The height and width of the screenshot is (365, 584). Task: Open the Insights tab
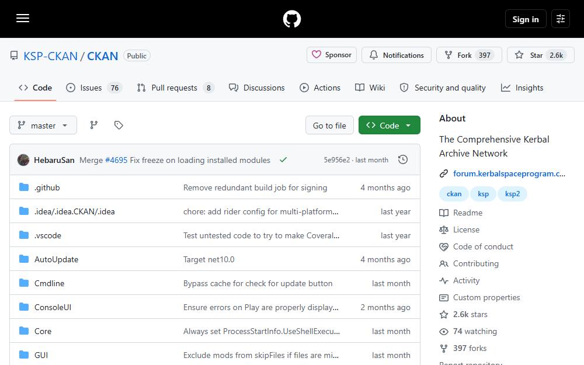[522, 88]
